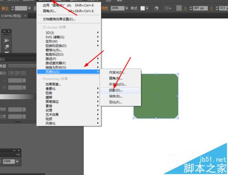Click the X coordinate stepper arrows

pos(191,8)
